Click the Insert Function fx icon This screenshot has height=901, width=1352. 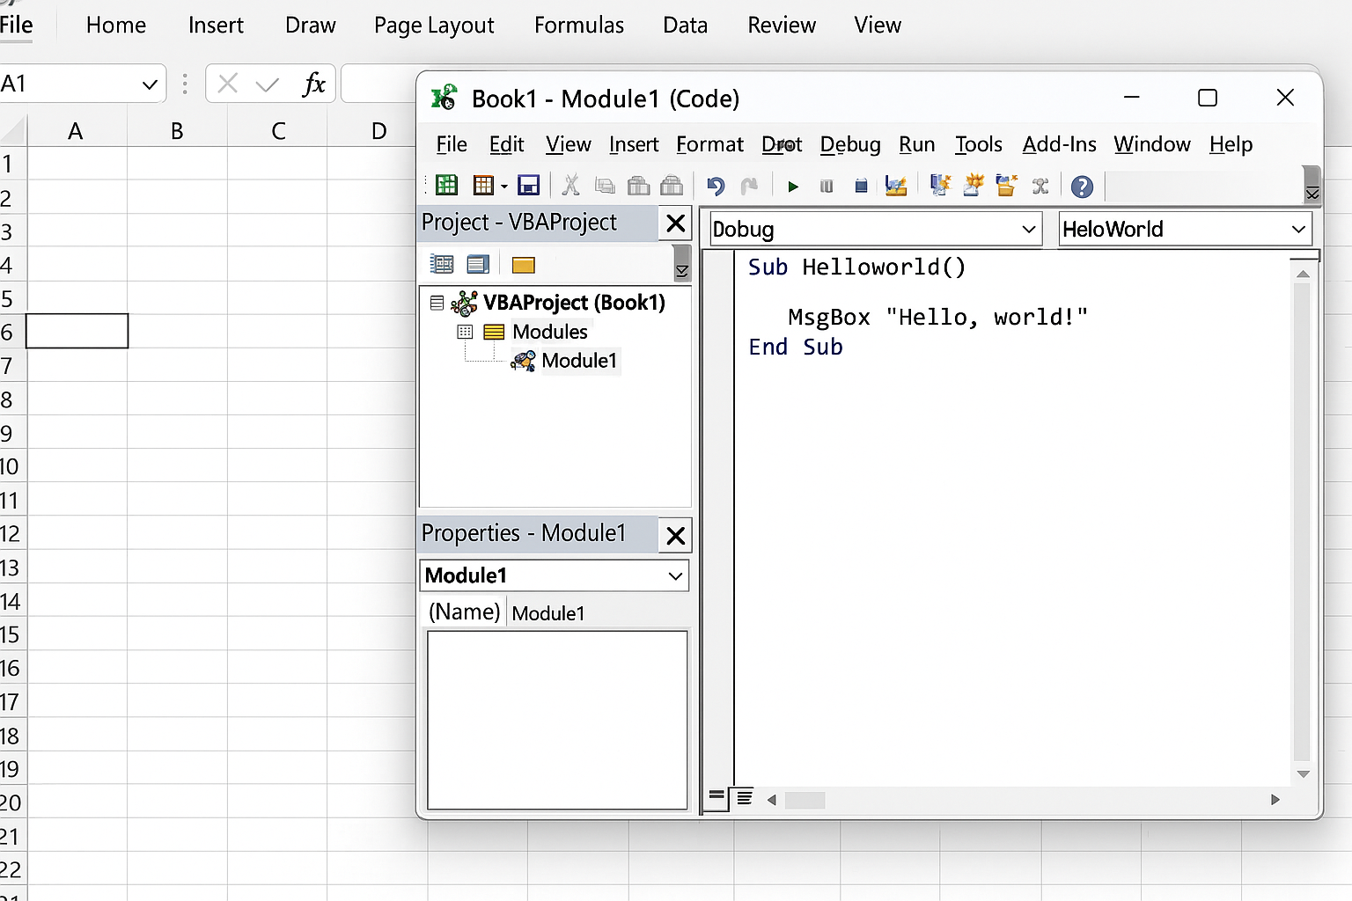314,84
